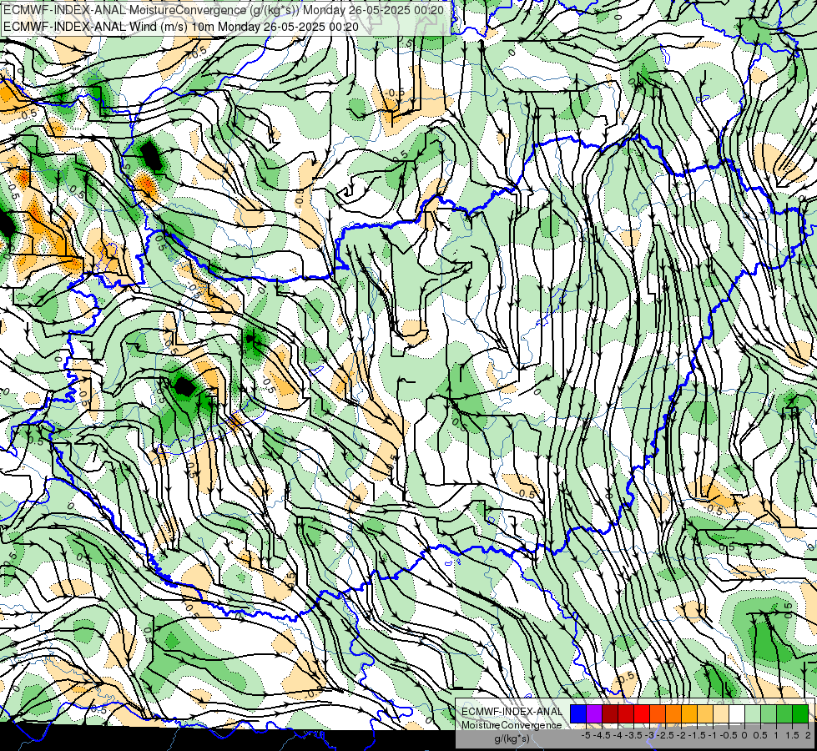Click the '-1.5' legend scale value
The width and height of the screenshot is (817, 751).
click(x=697, y=735)
